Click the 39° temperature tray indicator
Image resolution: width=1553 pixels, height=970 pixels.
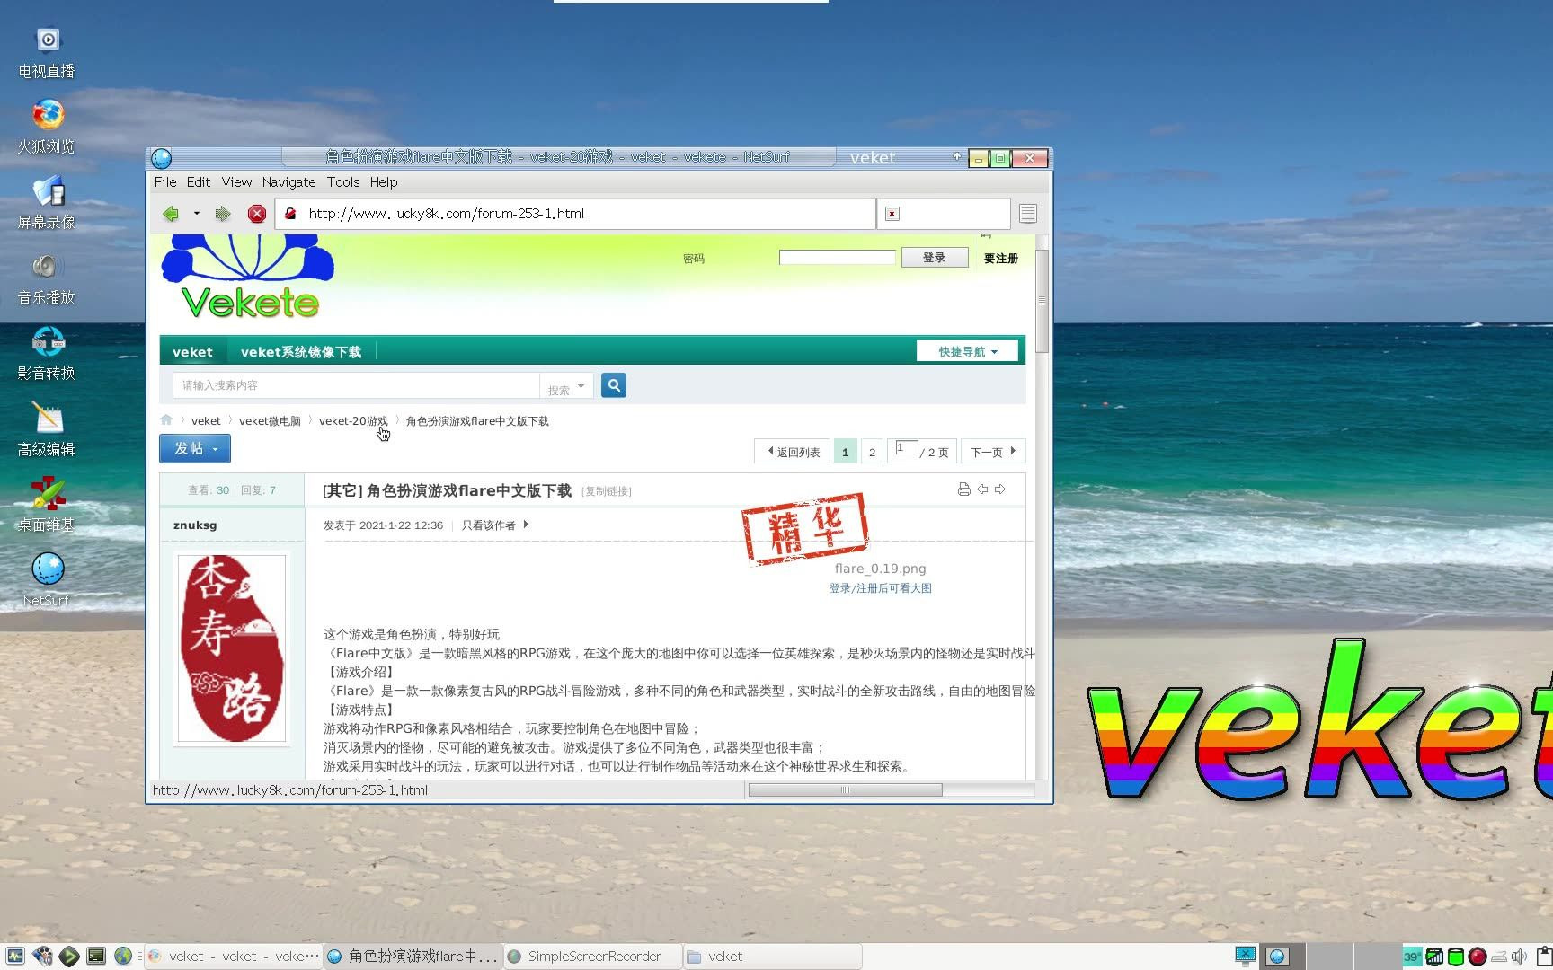coord(1412,957)
